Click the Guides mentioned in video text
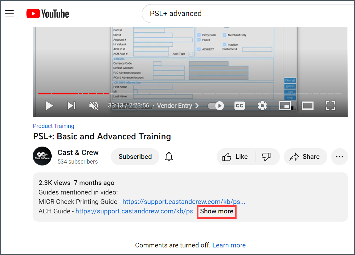 click(78, 192)
